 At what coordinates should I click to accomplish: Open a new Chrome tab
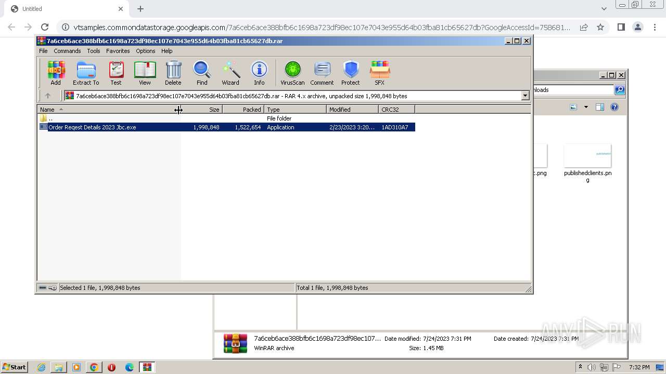pos(140,9)
